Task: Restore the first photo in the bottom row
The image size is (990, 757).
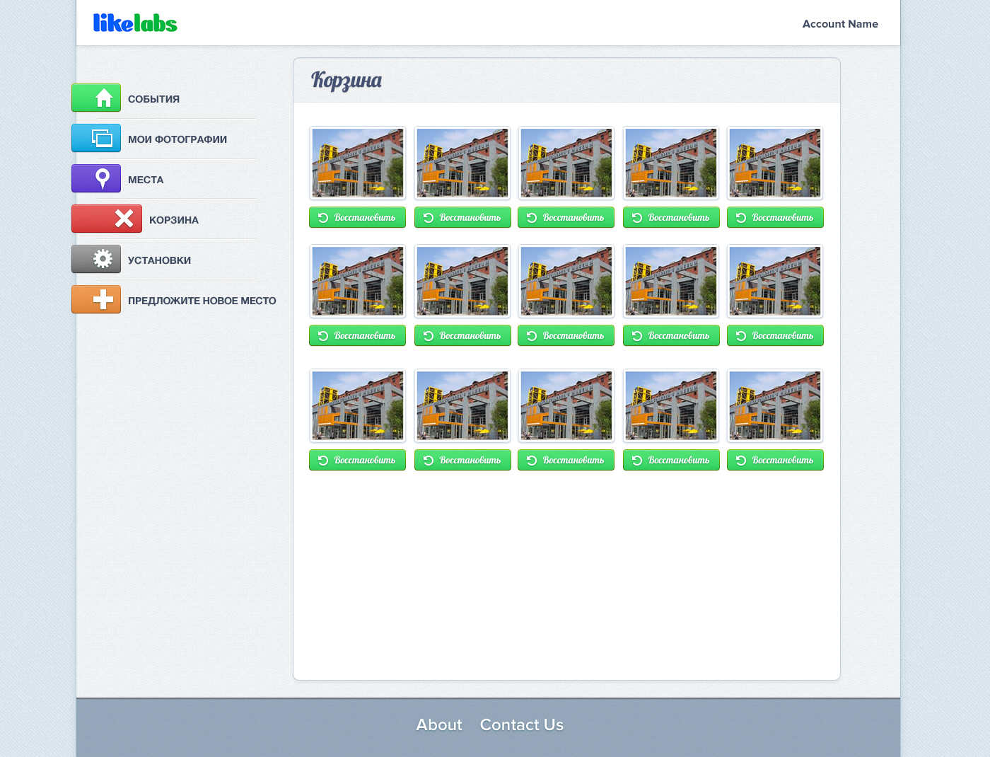Action: 357,460
